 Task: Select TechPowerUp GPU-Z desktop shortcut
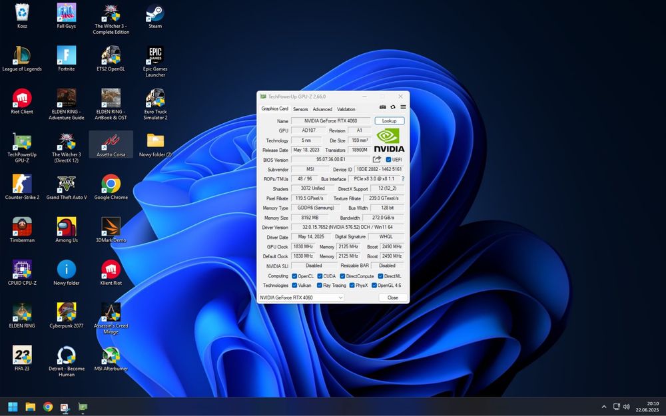(22, 148)
